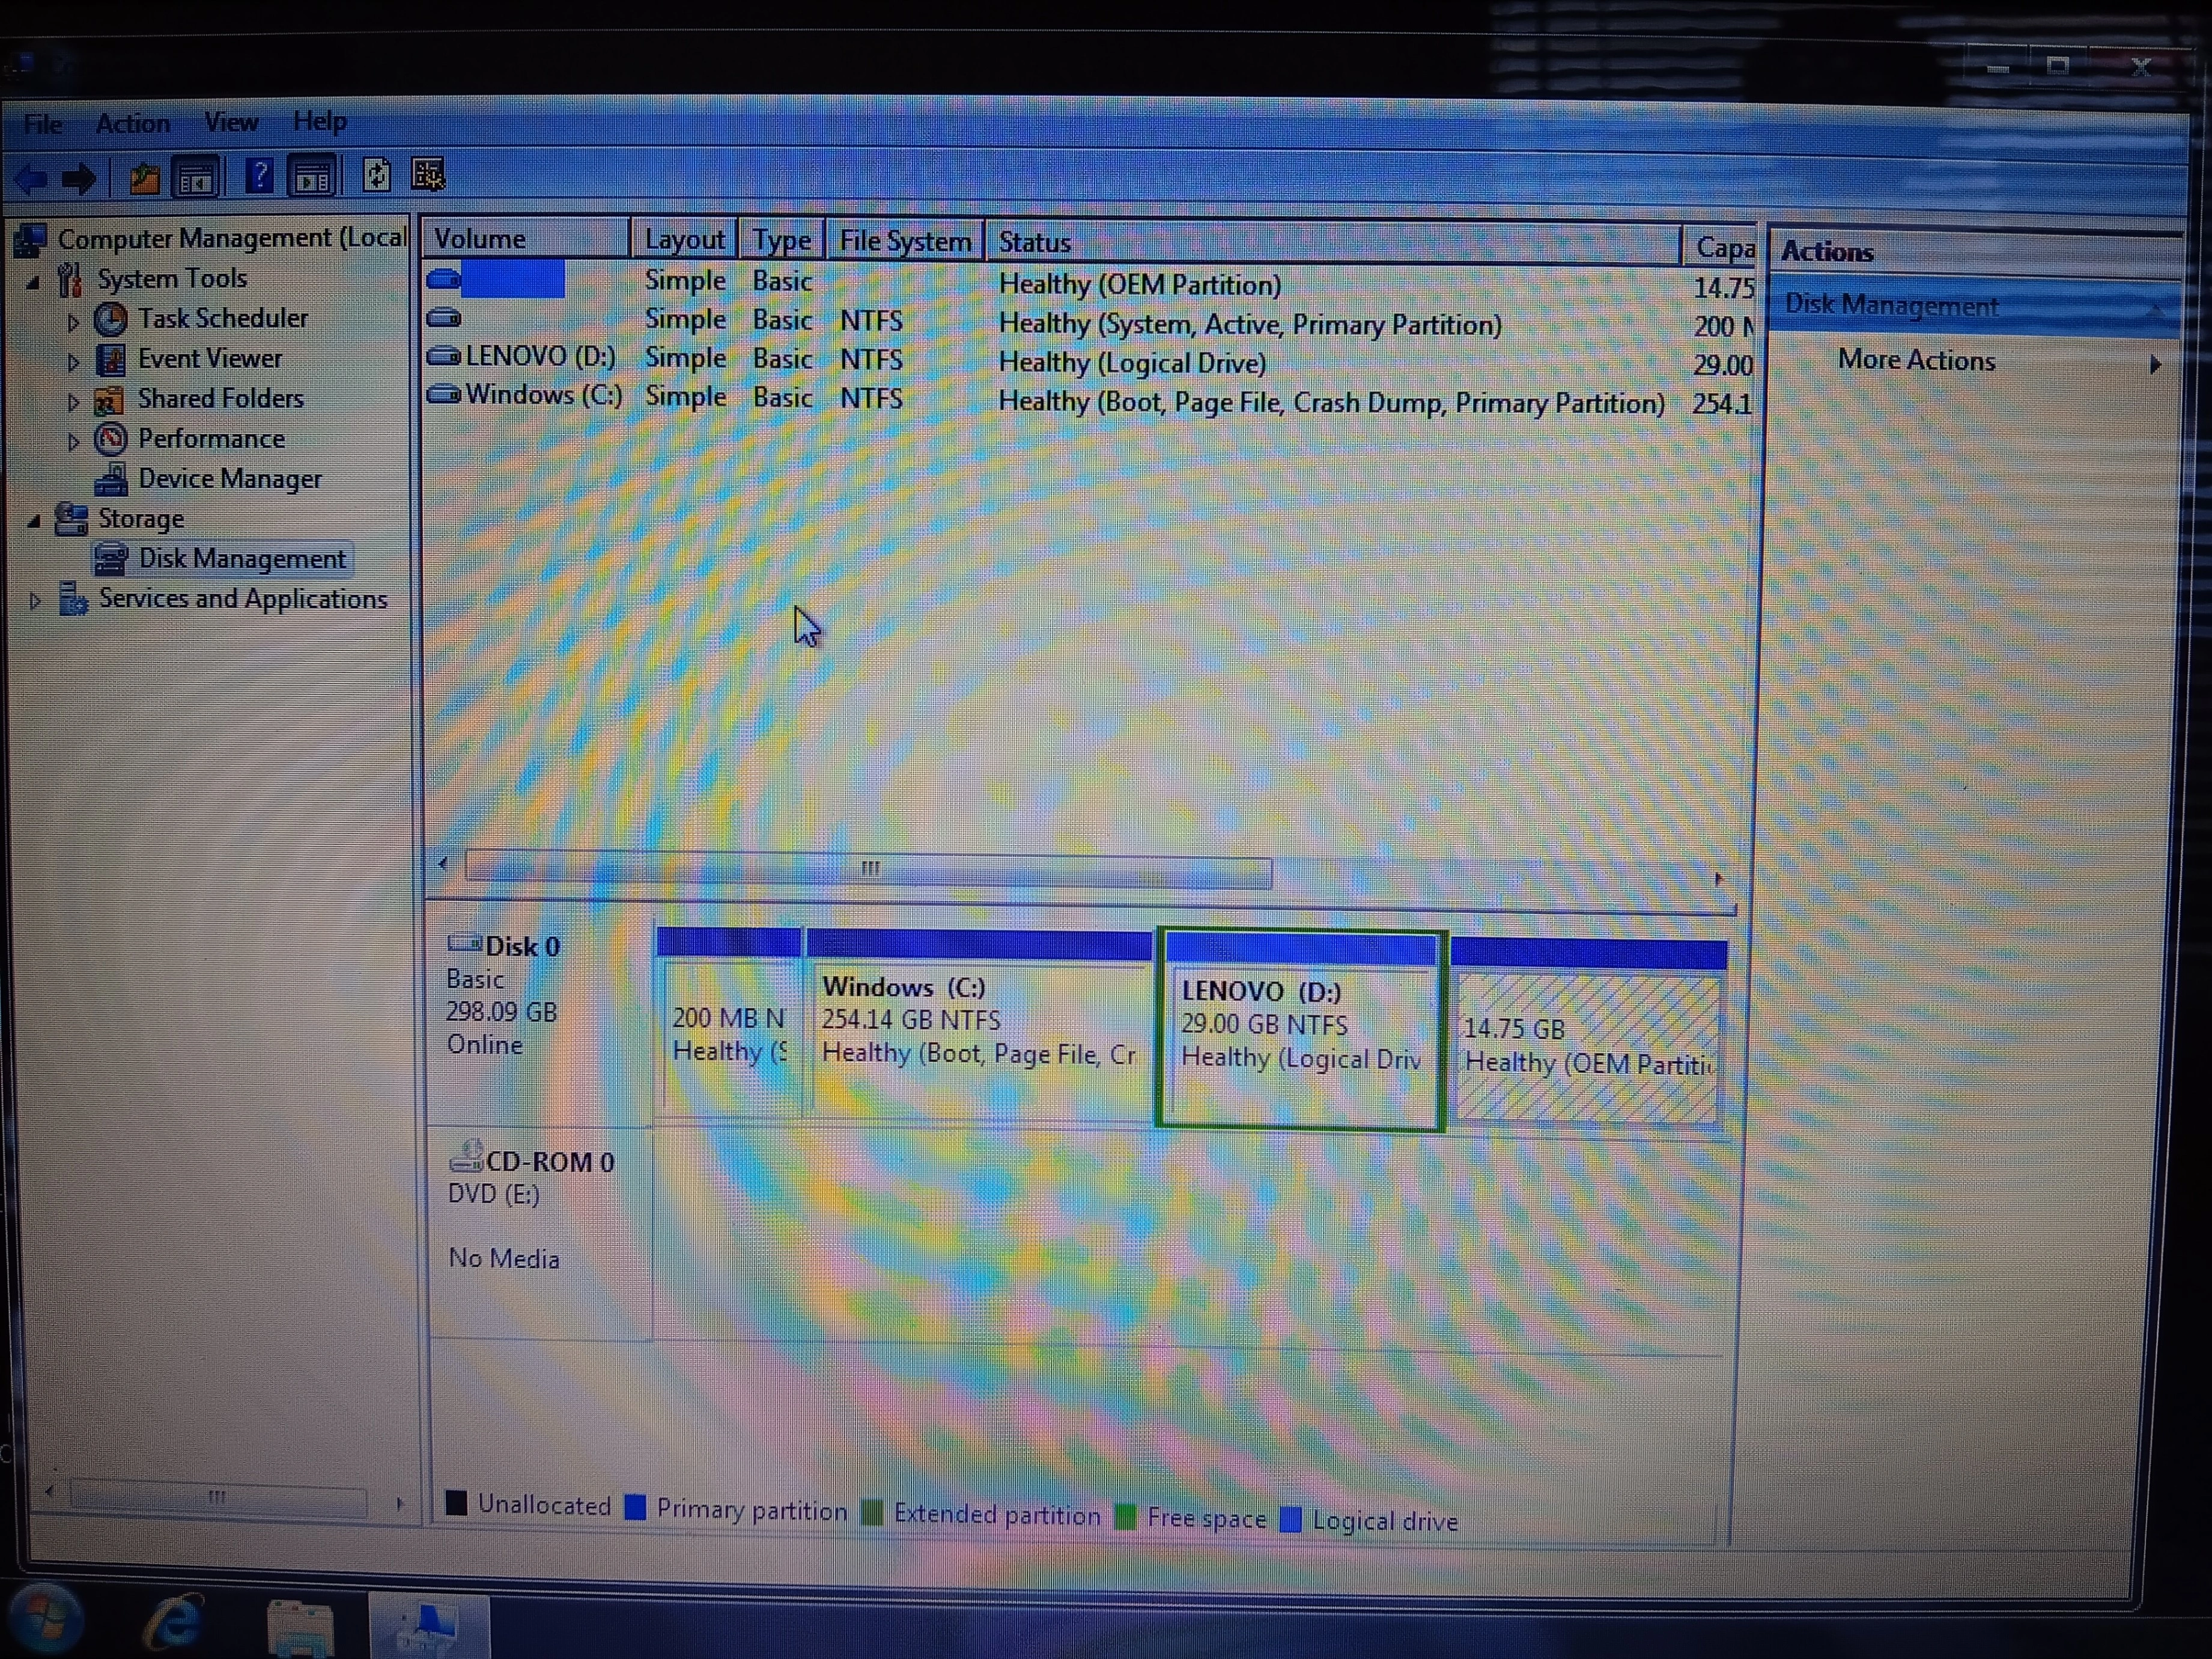Collapse the Storage tree node

click(x=35, y=520)
